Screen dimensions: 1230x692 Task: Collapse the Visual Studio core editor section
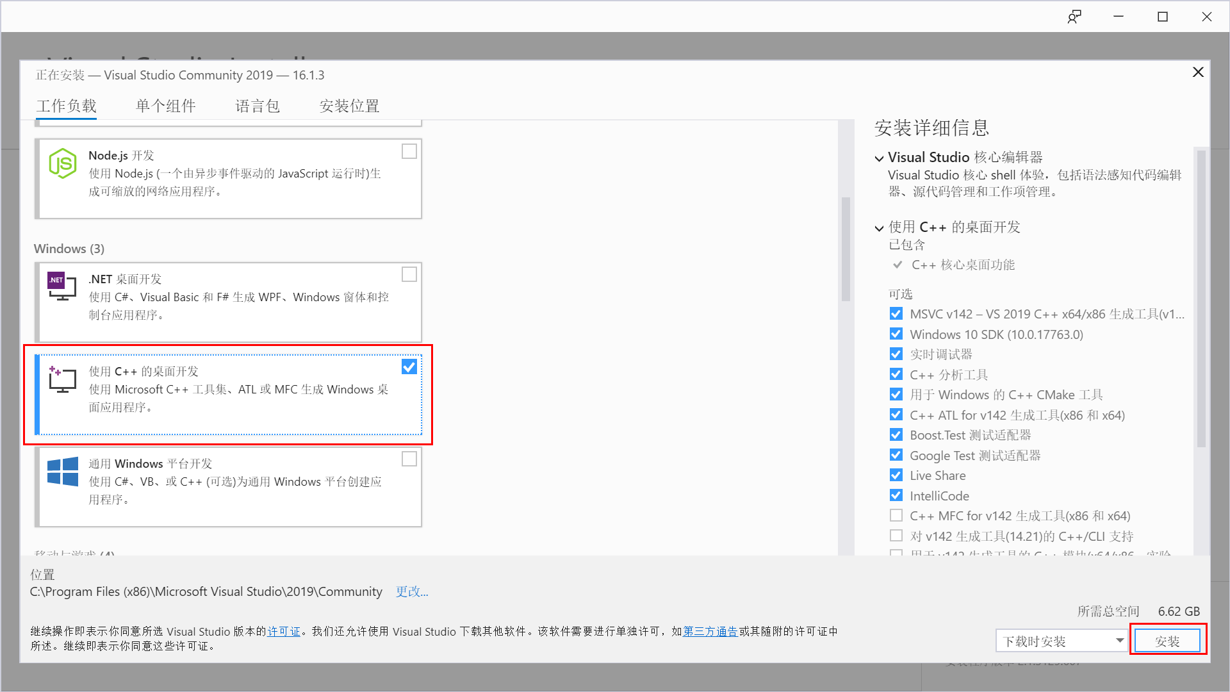pos(880,158)
